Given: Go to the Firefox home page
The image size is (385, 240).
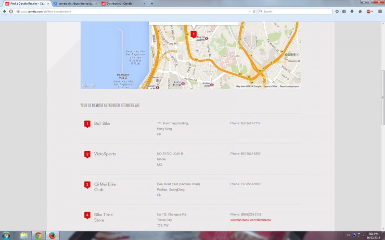Looking at the screenshot, I should coord(360,11).
